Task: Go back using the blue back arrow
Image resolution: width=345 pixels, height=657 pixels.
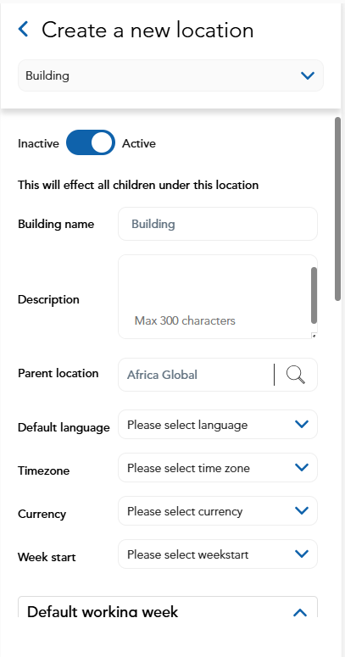Action: coord(24,30)
